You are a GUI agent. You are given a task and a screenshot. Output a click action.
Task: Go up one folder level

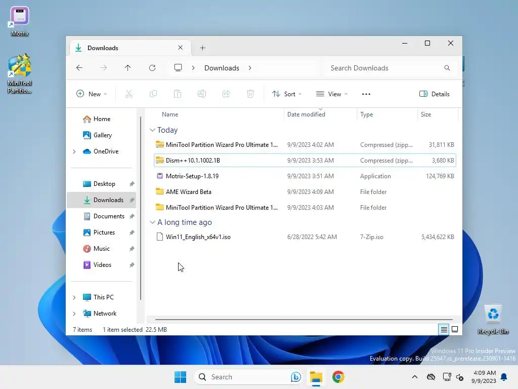(128, 68)
